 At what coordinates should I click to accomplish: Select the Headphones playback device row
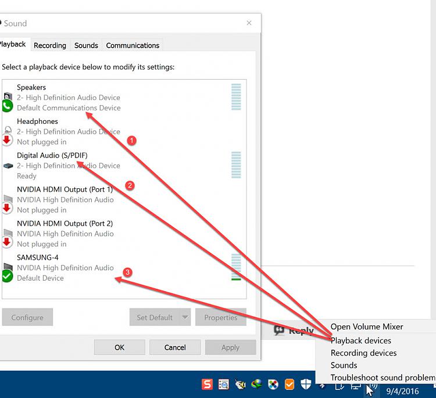click(x=124, y=131)
